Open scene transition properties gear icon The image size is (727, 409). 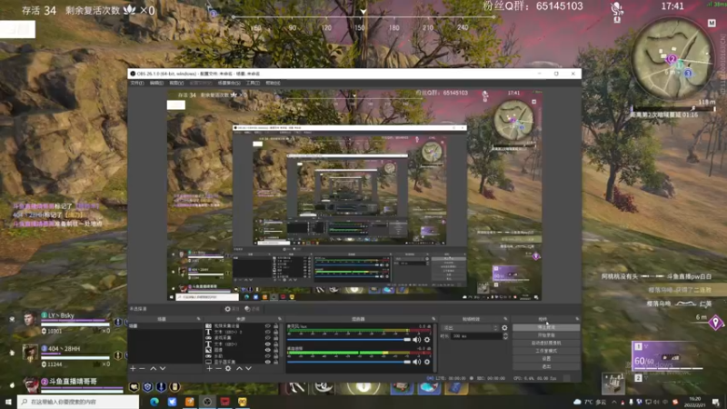point(504,328)
